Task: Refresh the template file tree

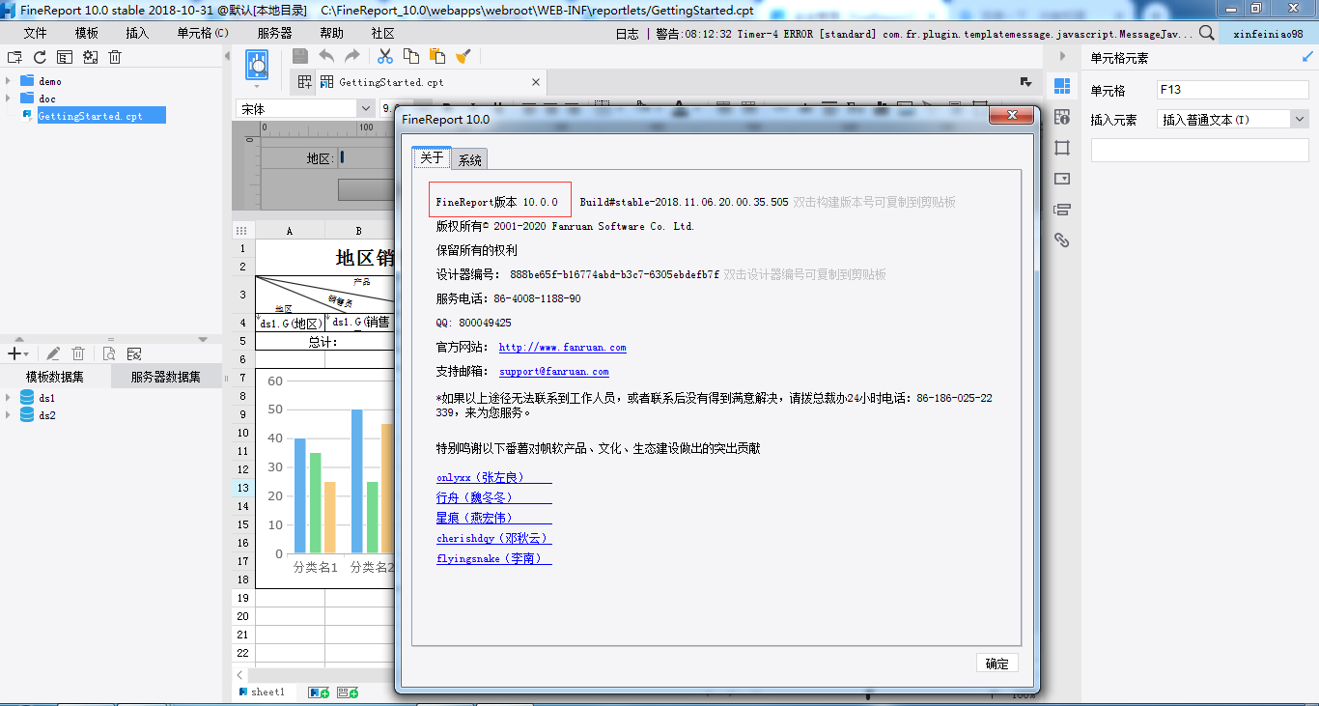Action: coord(40,57)
